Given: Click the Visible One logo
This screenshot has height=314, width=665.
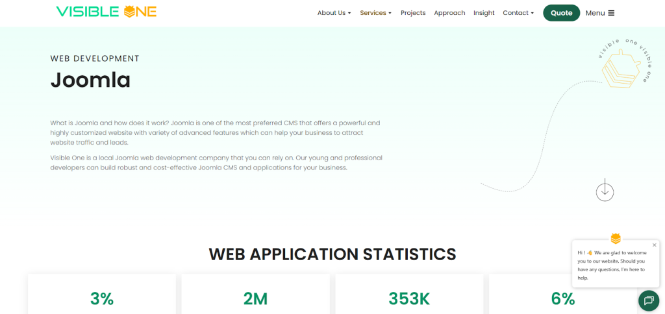Looking at the screenshot, I should tap(106, 12).
